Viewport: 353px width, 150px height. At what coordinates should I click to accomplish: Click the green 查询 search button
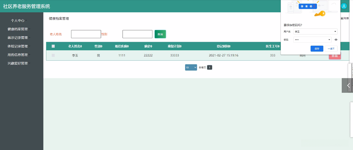[160, 34]
